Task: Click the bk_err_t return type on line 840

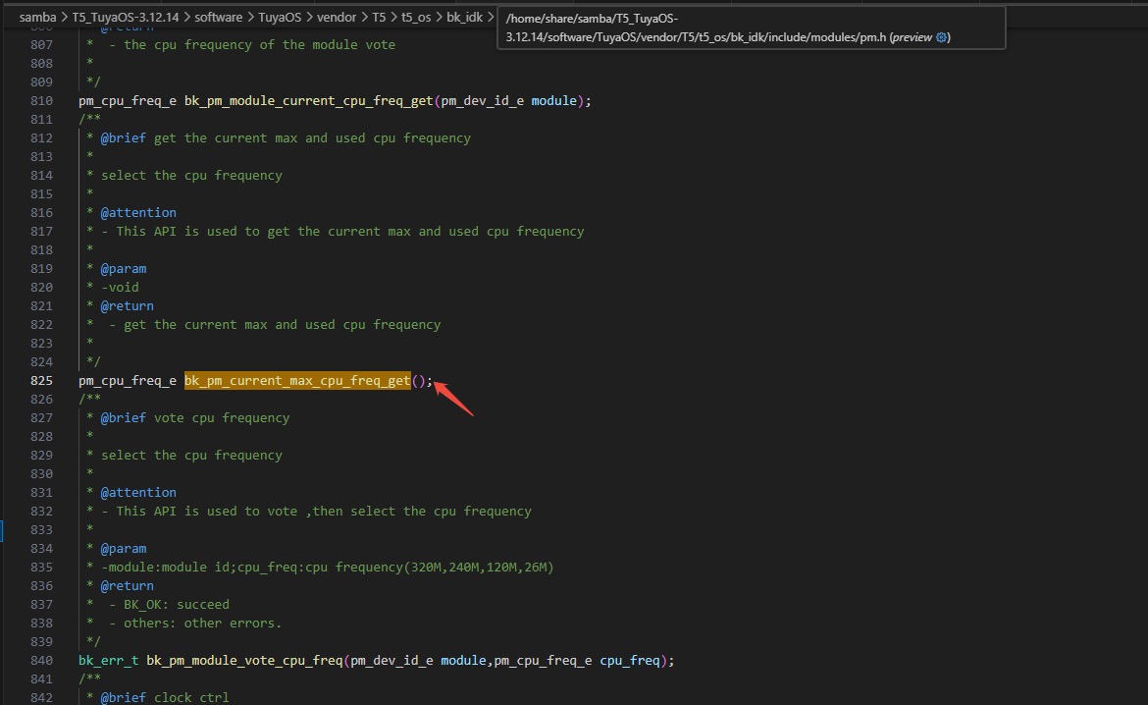Action: (109, 661)
